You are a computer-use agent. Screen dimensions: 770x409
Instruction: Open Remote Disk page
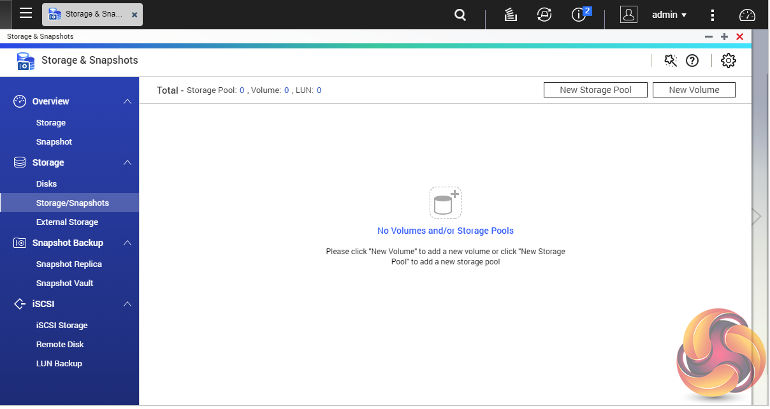click(x=60, y=344)
